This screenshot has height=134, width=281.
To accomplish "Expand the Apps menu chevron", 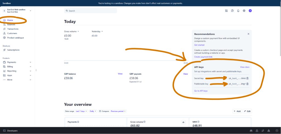I will coord(30,75).
